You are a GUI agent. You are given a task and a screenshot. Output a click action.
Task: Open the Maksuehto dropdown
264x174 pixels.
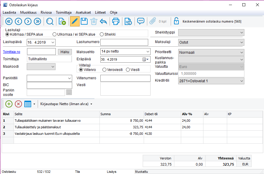148,52
